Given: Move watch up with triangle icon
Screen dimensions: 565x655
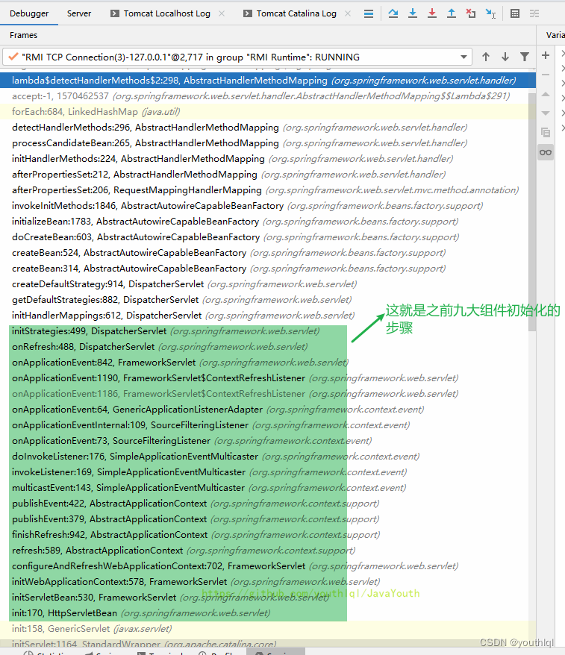Looking at the screenshot, I should (546, 95).
